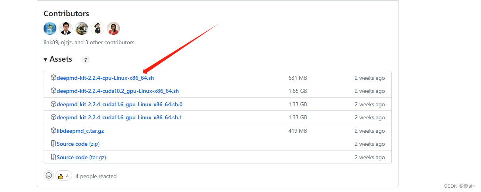Open the second contributor avatar in suit
481x192 pixels.
(66, 28)
